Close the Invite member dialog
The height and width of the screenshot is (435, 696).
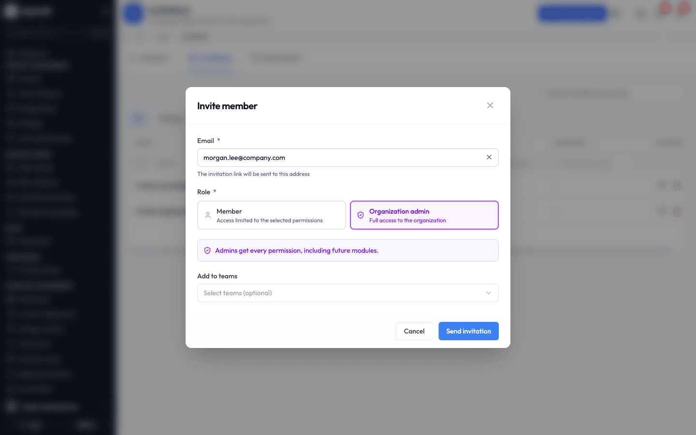[490, 105]
